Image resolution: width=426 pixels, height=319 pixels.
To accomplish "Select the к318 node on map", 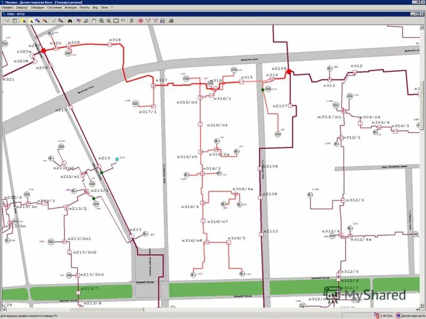I will 110,45.
